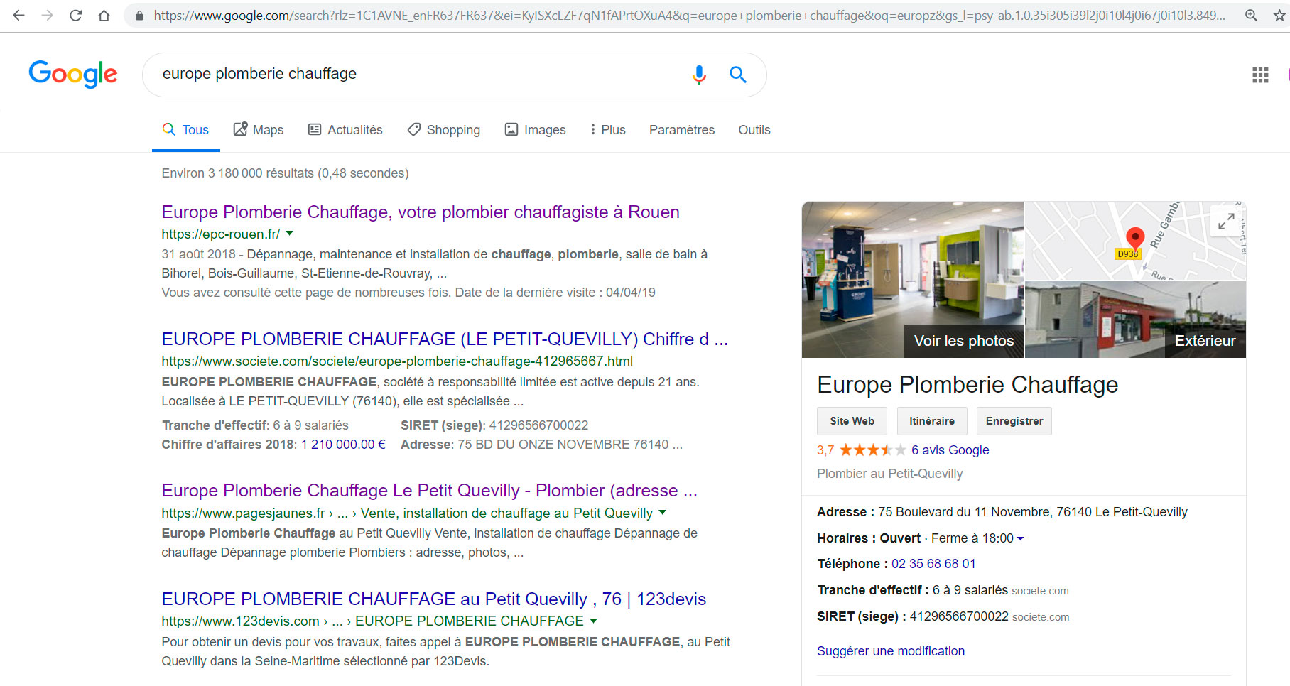Click the address 75 Boulevard du 11 Novembre
Screen dimensions: 1290x686
(1033, 511)
